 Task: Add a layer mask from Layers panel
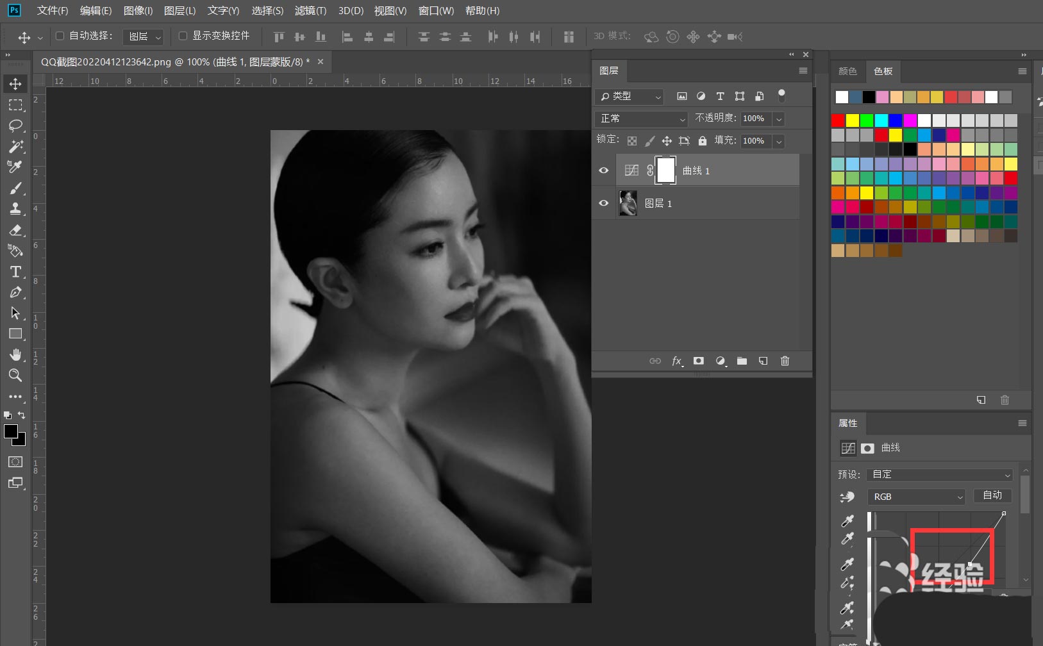tap(699, 361)
